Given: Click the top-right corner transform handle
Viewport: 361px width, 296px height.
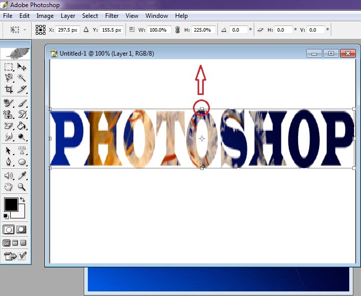Looking at the screenshot, I should click(354, 109).
